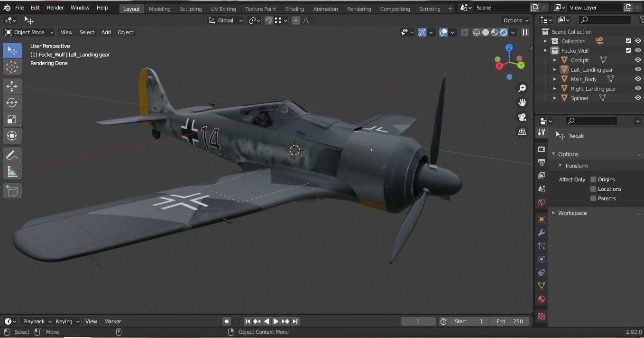Toggle the camera view icon

tap(522, 117)
